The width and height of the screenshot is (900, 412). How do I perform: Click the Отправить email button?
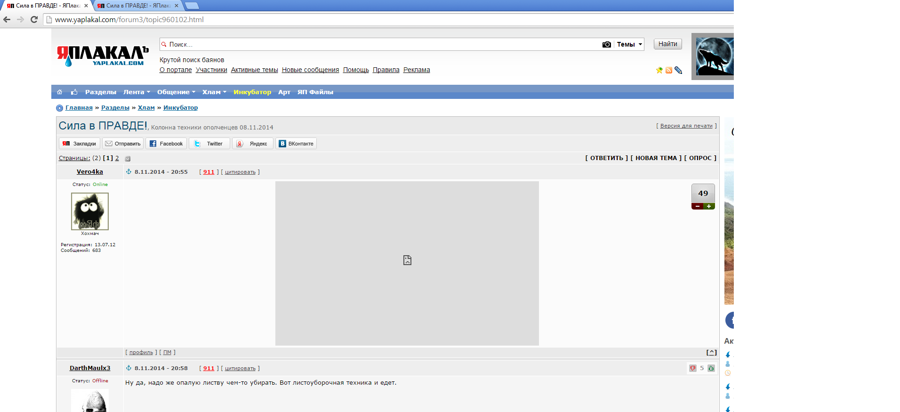click(123, 144)
